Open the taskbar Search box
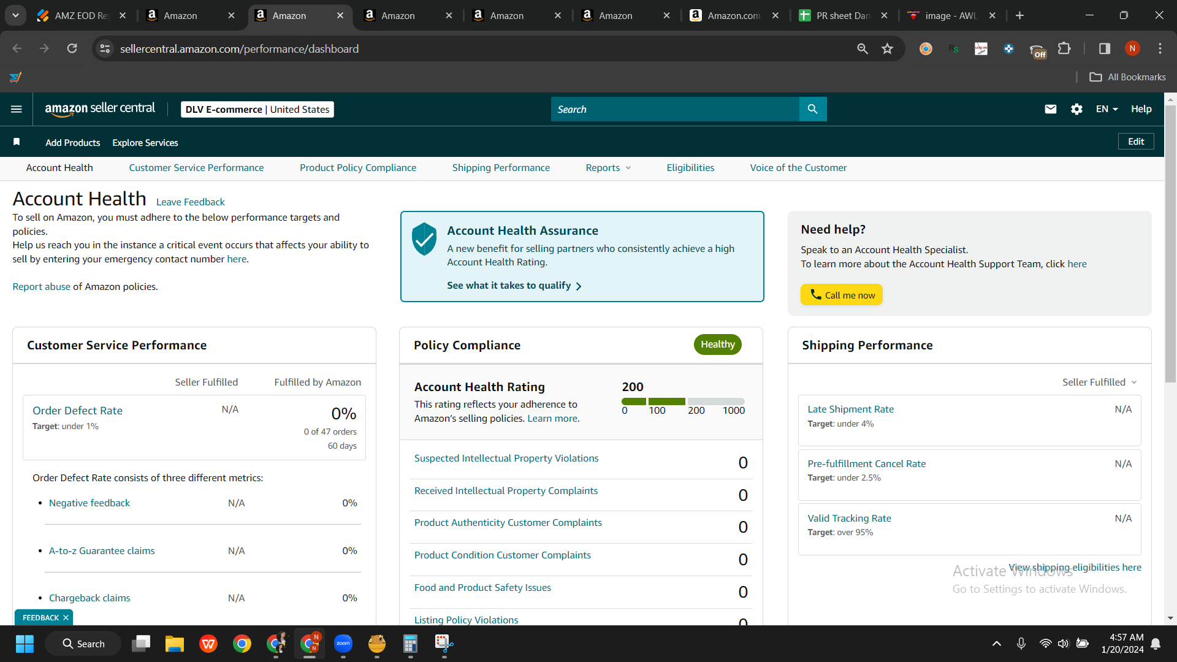 pyautogui.click(x=83, y=644)
